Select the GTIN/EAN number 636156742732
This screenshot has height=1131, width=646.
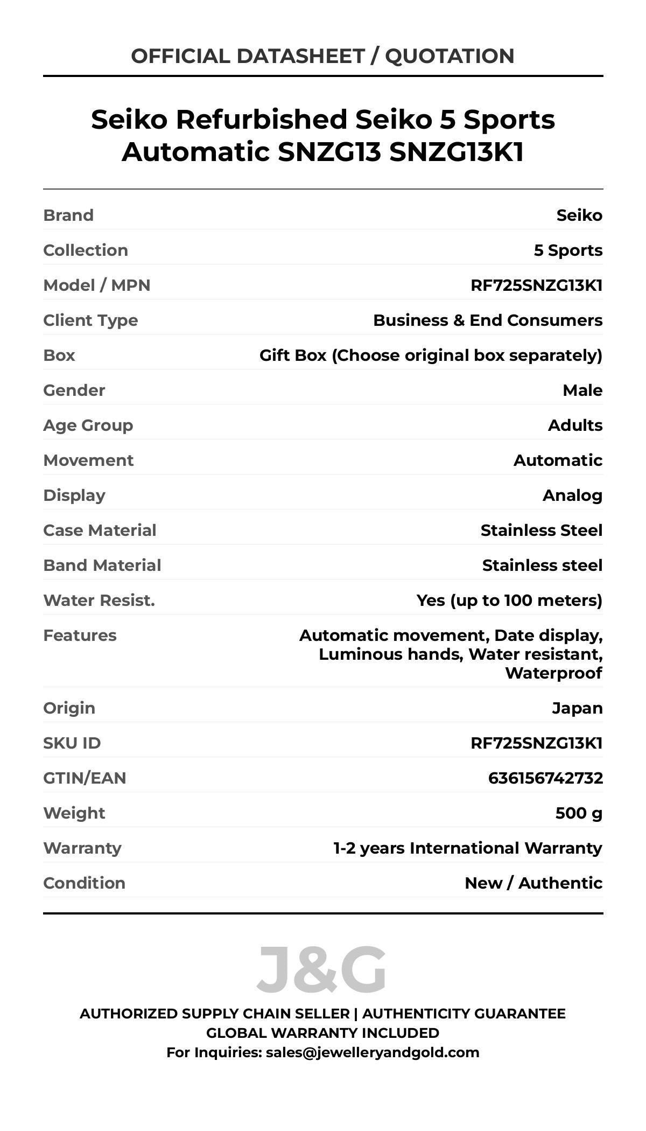[x=545, y=778]
